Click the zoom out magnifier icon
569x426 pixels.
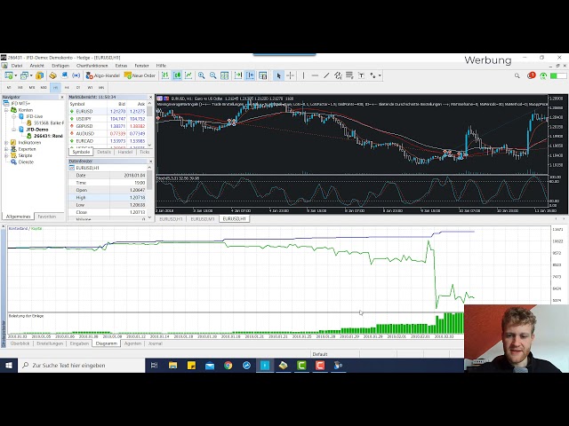[213, 75]
